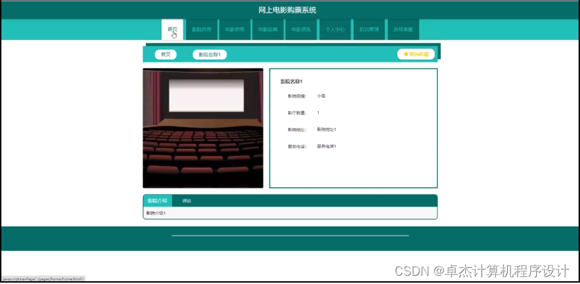Click the 影院名称1 breadcrumb pill
The width and height of the screenshot is (580, 284).
pyautogui.click(x=209, y=54)
